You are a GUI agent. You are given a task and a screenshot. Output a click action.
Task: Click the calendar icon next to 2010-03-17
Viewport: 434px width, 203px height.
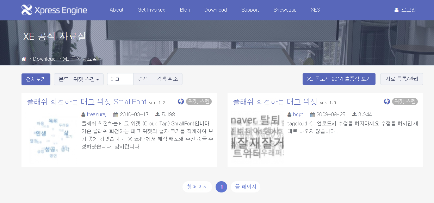[115, 114]
